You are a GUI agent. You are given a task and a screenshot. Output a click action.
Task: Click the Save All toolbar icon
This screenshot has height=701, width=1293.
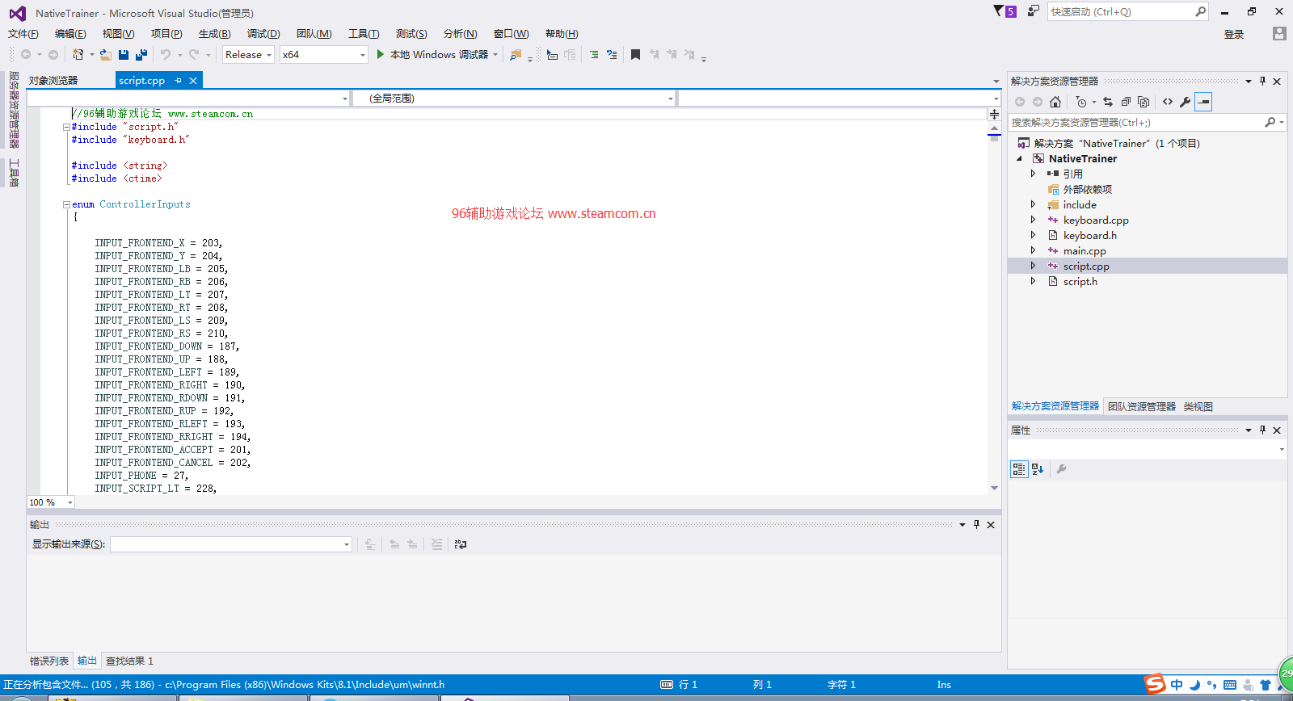click(141, 55)
